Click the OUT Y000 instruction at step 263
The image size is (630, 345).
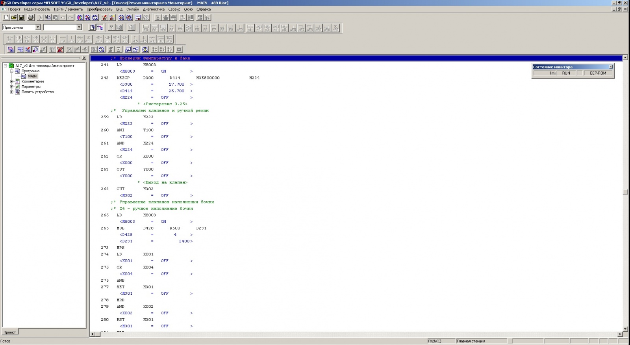(x=135, y=169)
